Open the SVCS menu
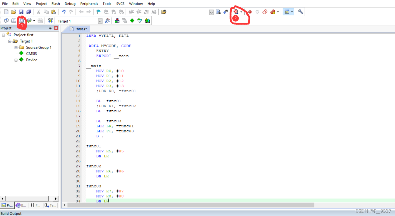395x216 pixels. coord(120,4)
